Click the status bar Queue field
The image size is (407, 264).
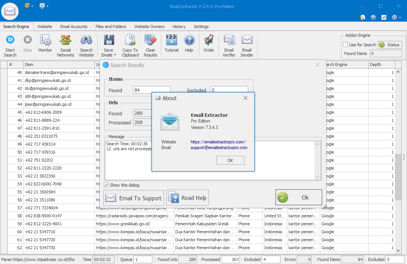click(143, 259)
